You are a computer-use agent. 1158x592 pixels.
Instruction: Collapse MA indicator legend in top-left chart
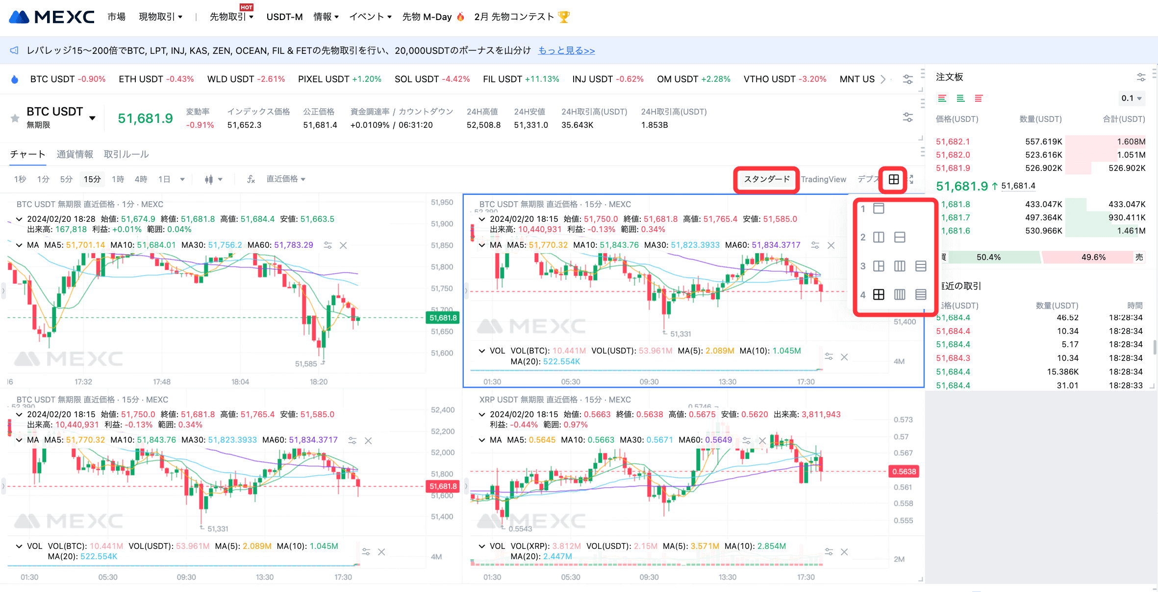pyautogui.click(x=19, y=245)
